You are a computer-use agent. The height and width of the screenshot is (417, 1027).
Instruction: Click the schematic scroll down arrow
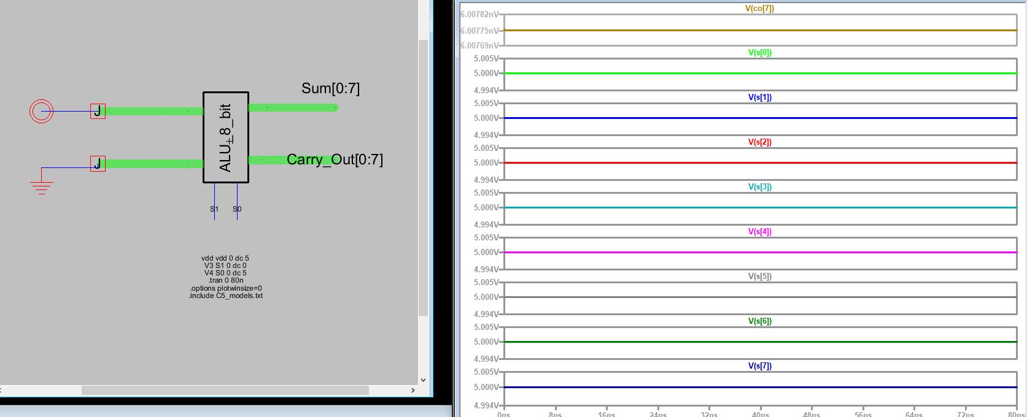(x=422, y=380)
